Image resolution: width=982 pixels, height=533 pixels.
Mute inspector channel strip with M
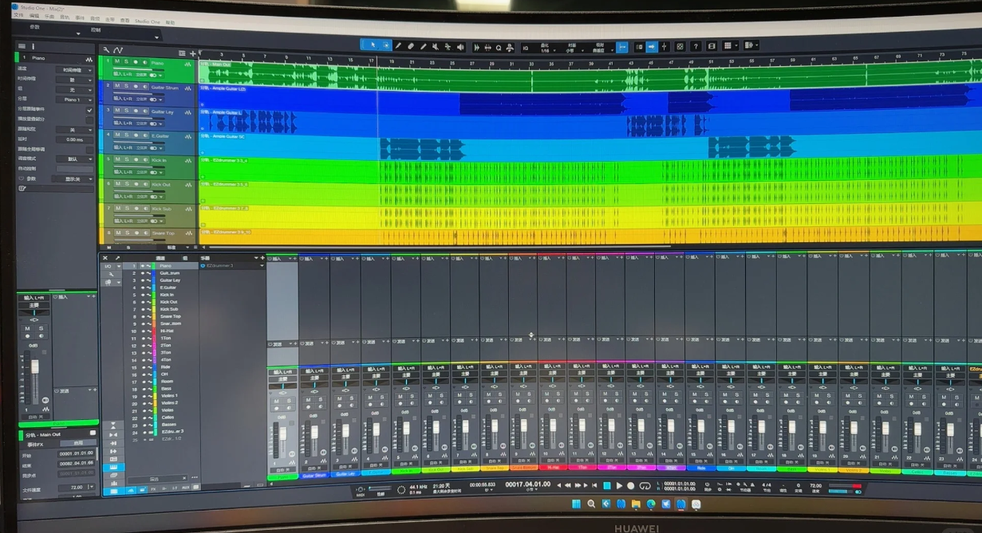click(27, 328)
